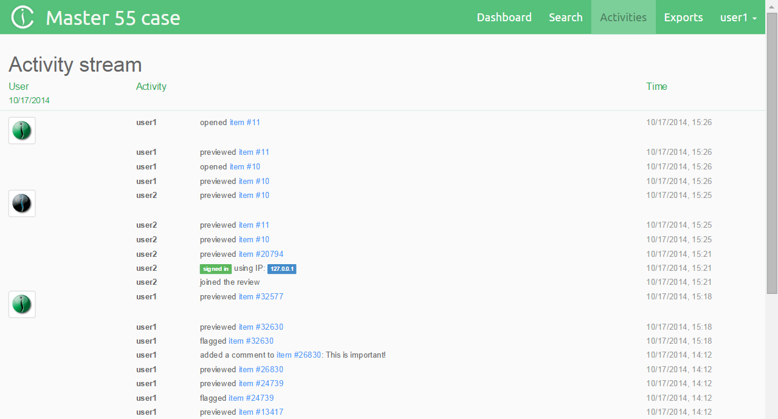Screen dimensions: 778x419
Task: Select the Activities tab
Action: coord(623,18)
